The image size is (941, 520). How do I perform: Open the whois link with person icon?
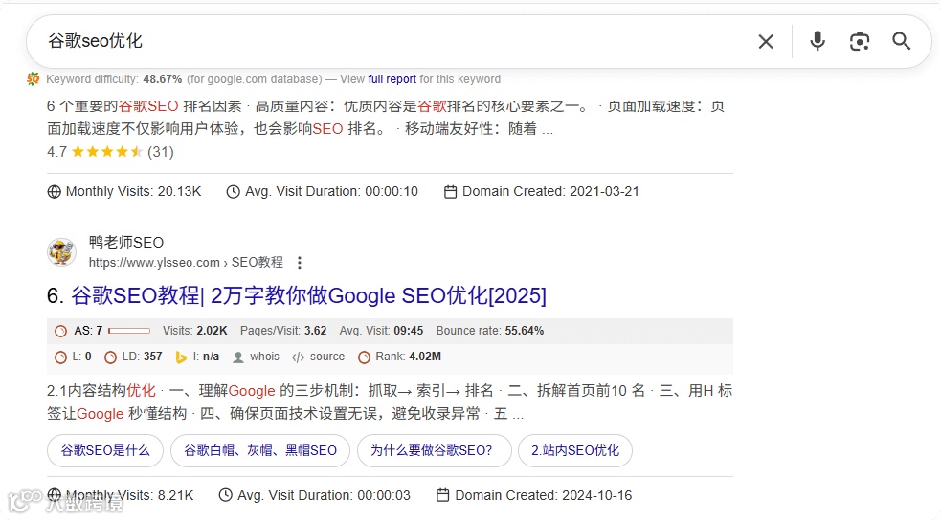[257, 357]
